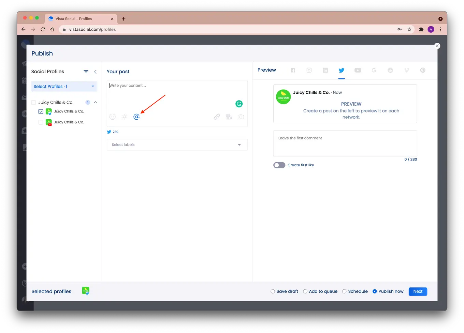Click the filter icon beside Social Profiles
Screen dimensions: 464x333
click(86, 72)
